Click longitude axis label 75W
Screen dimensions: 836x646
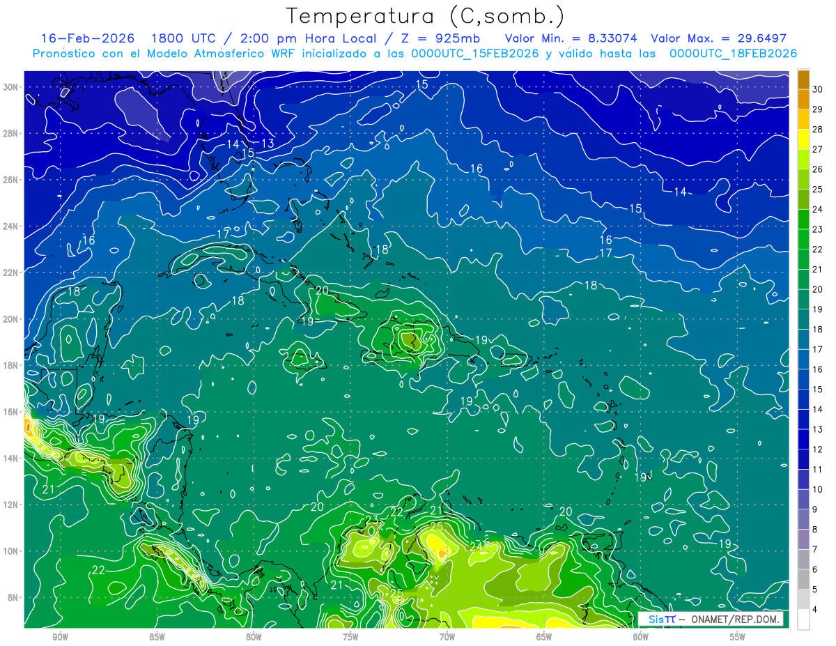[350, 638]
